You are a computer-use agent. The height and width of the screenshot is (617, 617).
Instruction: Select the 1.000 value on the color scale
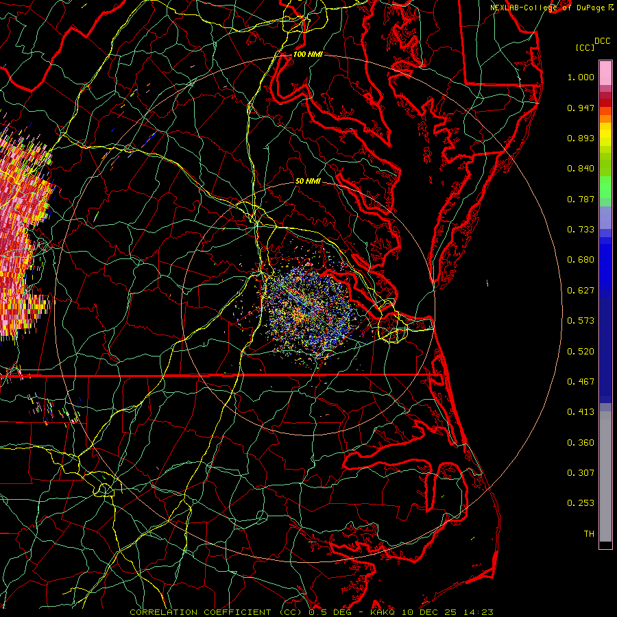pyautogui.click(x=581, y=77)
